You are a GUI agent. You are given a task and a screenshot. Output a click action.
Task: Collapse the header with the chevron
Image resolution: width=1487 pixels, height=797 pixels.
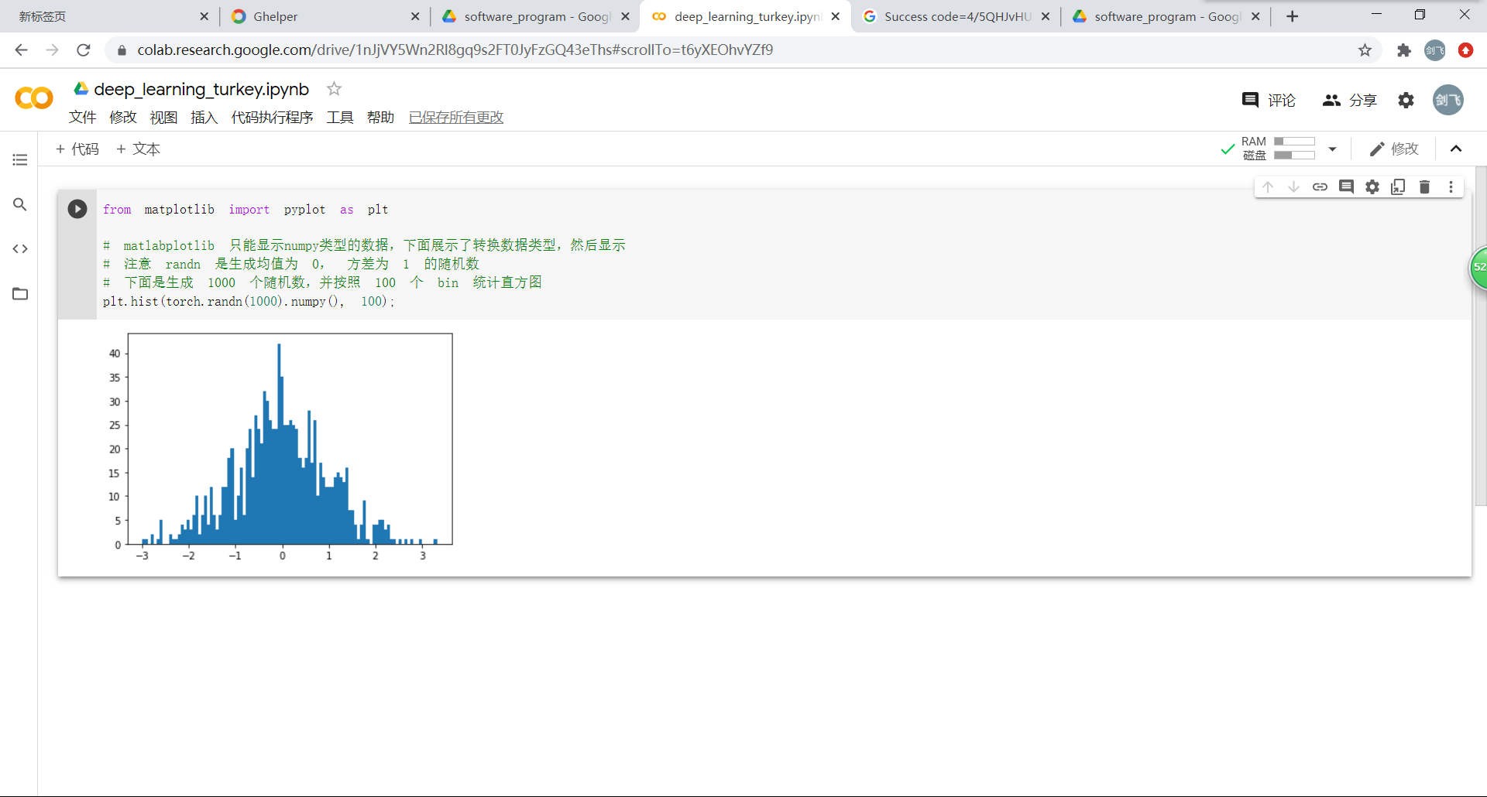(1456, 149)
